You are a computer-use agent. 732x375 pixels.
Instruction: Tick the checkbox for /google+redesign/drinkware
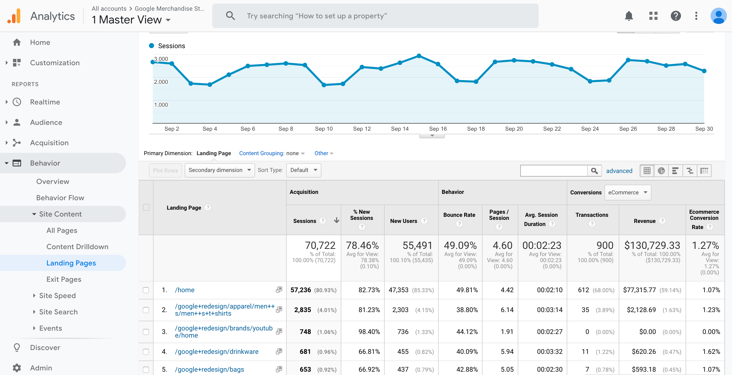[x=146, y=352]
